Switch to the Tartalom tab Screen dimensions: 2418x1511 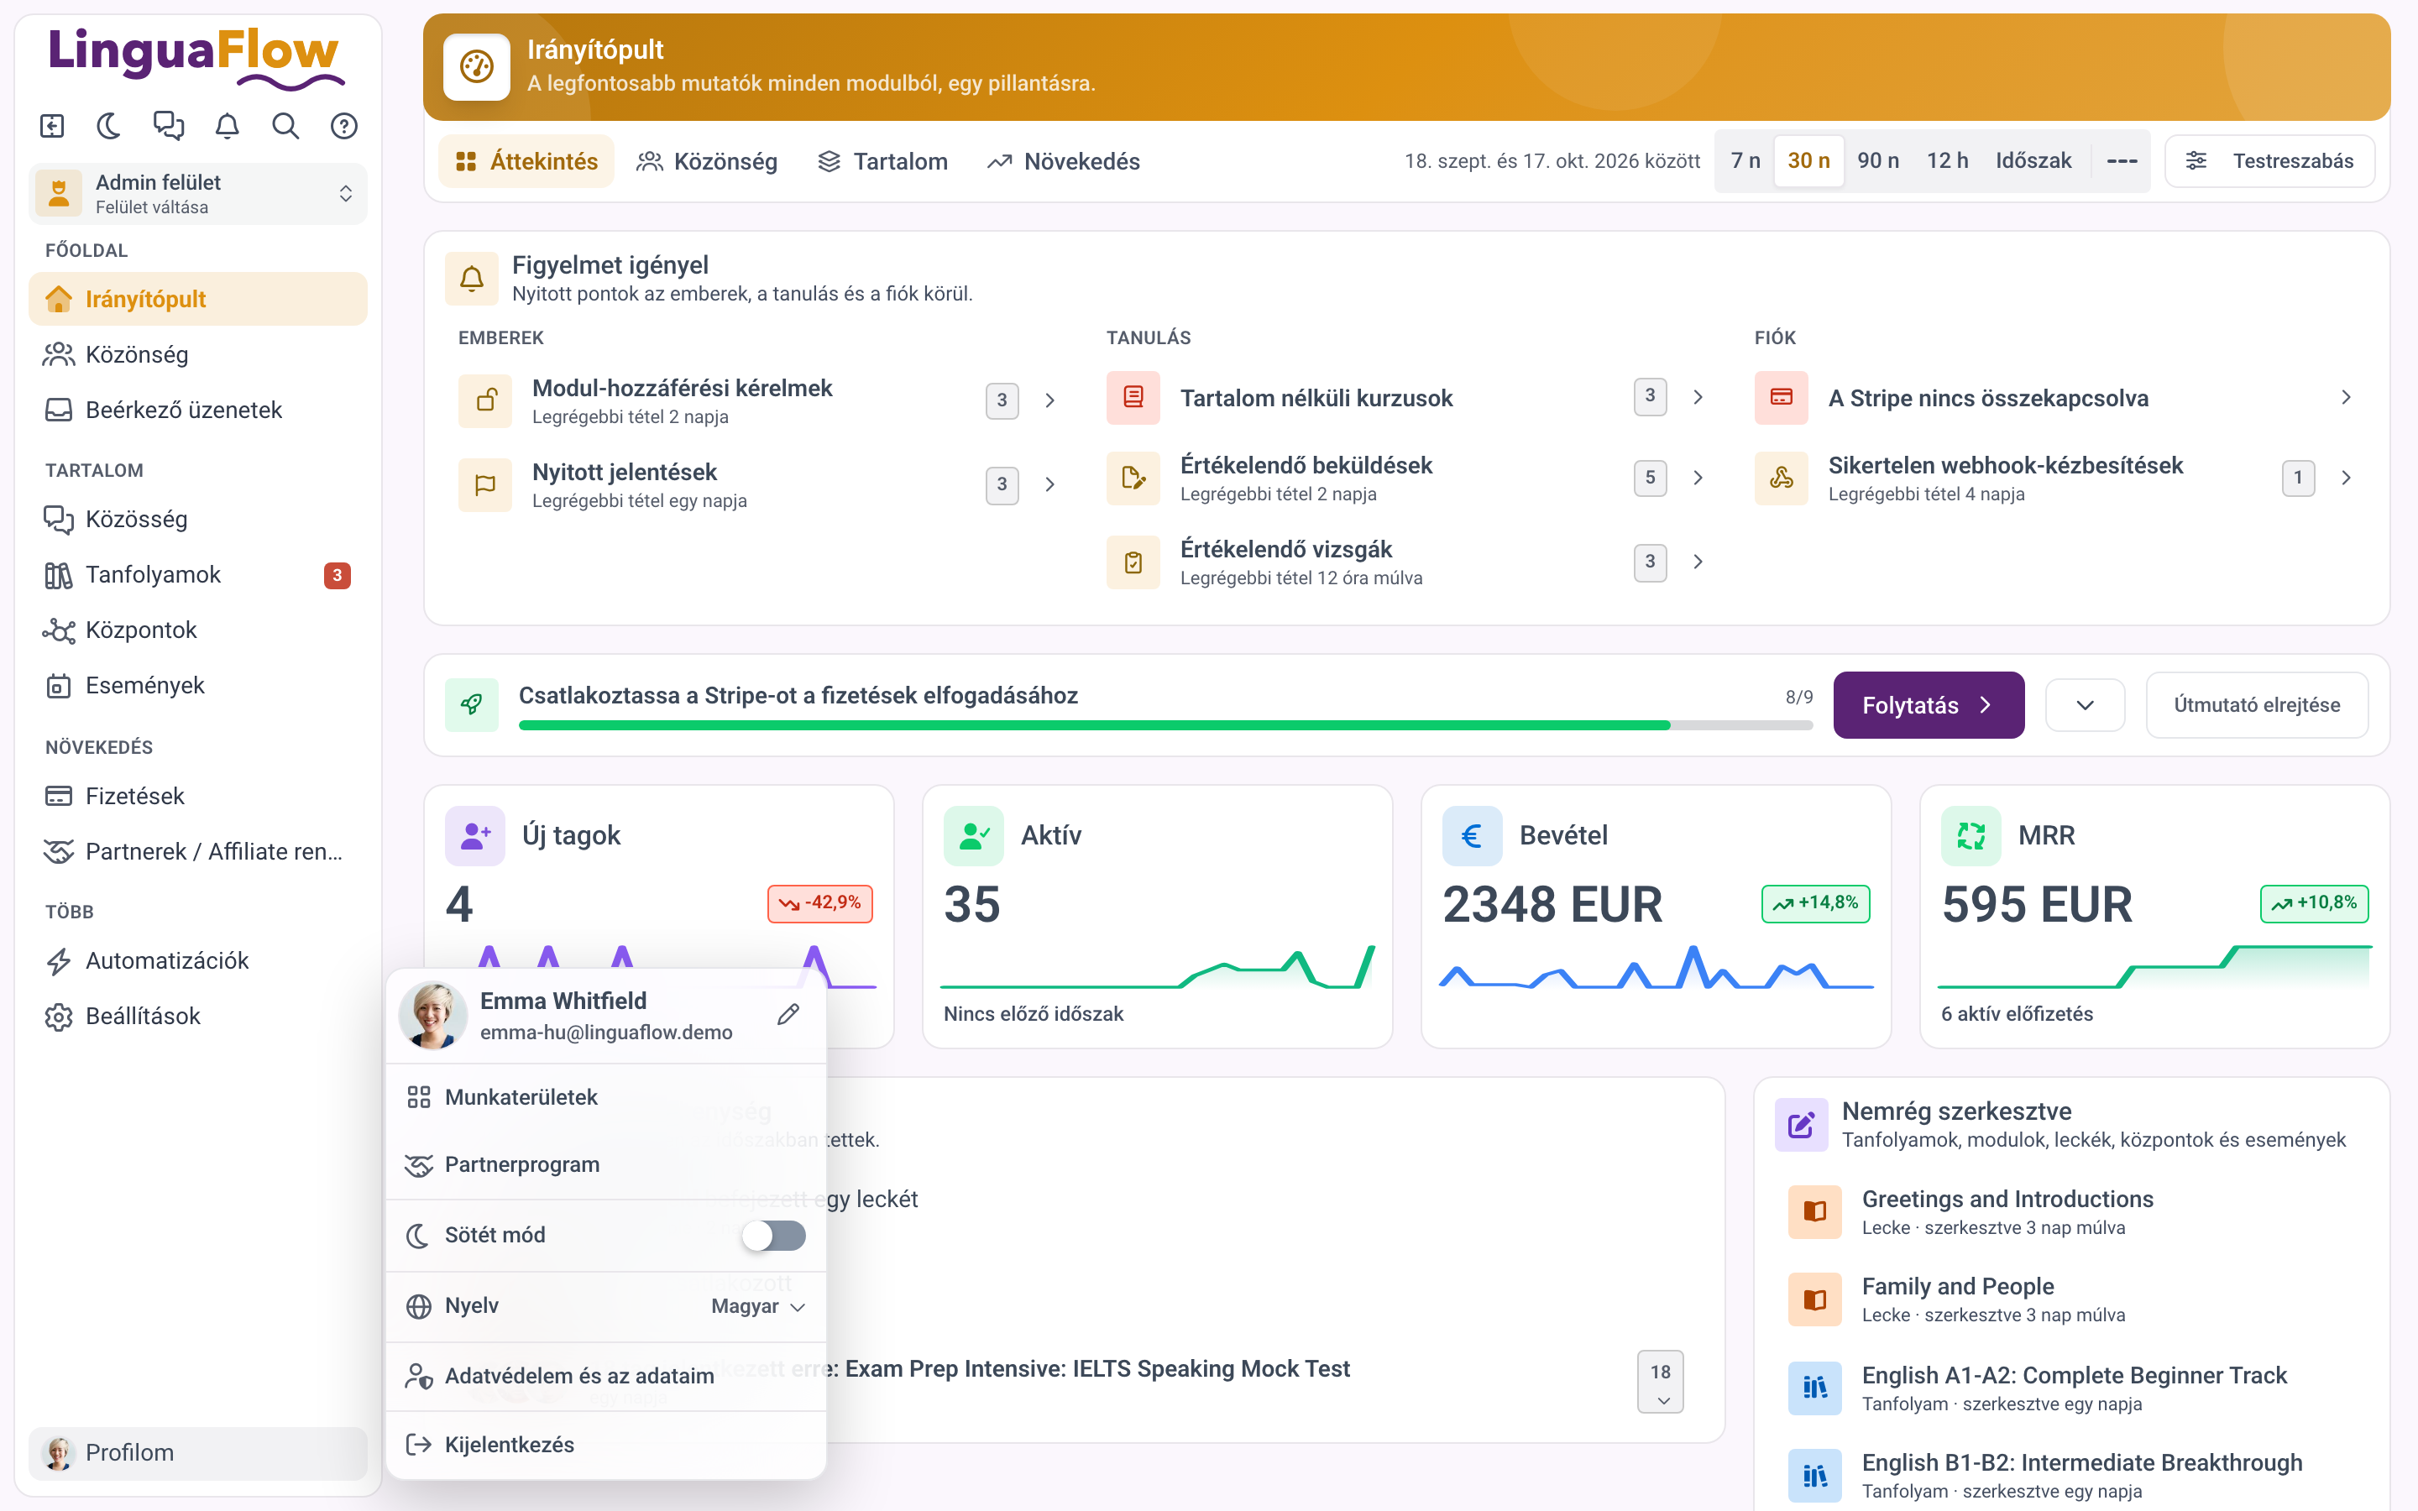click(882, 161)
